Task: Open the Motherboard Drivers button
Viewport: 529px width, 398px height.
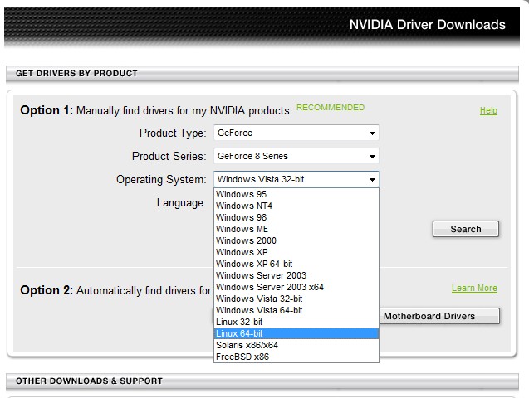Action: [439, 316]
